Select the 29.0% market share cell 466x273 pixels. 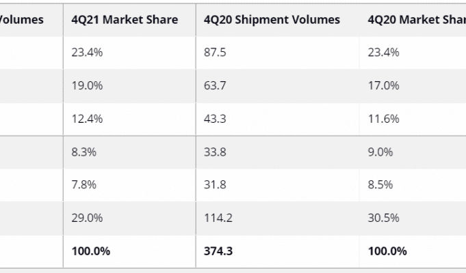tap(87, 218)
